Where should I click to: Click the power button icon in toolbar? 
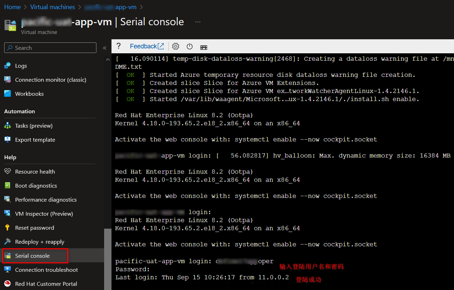(190, 46)
